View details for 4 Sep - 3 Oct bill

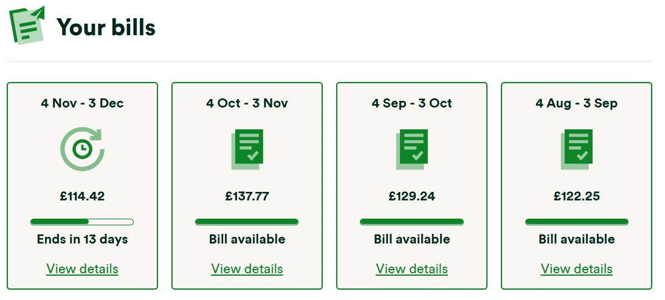(412, 268)
